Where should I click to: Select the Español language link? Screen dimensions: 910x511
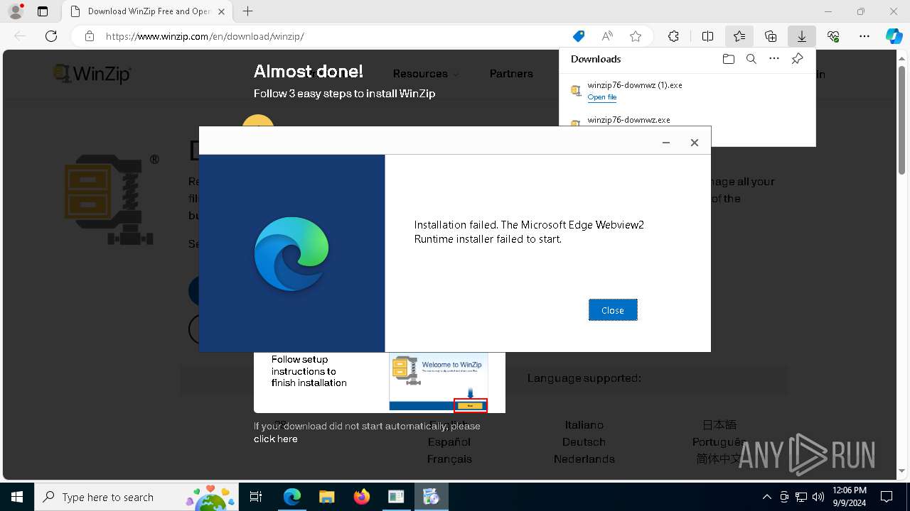449,441
